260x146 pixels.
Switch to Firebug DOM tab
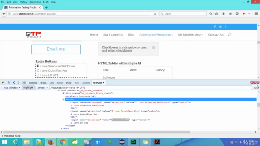pos(69,83)
